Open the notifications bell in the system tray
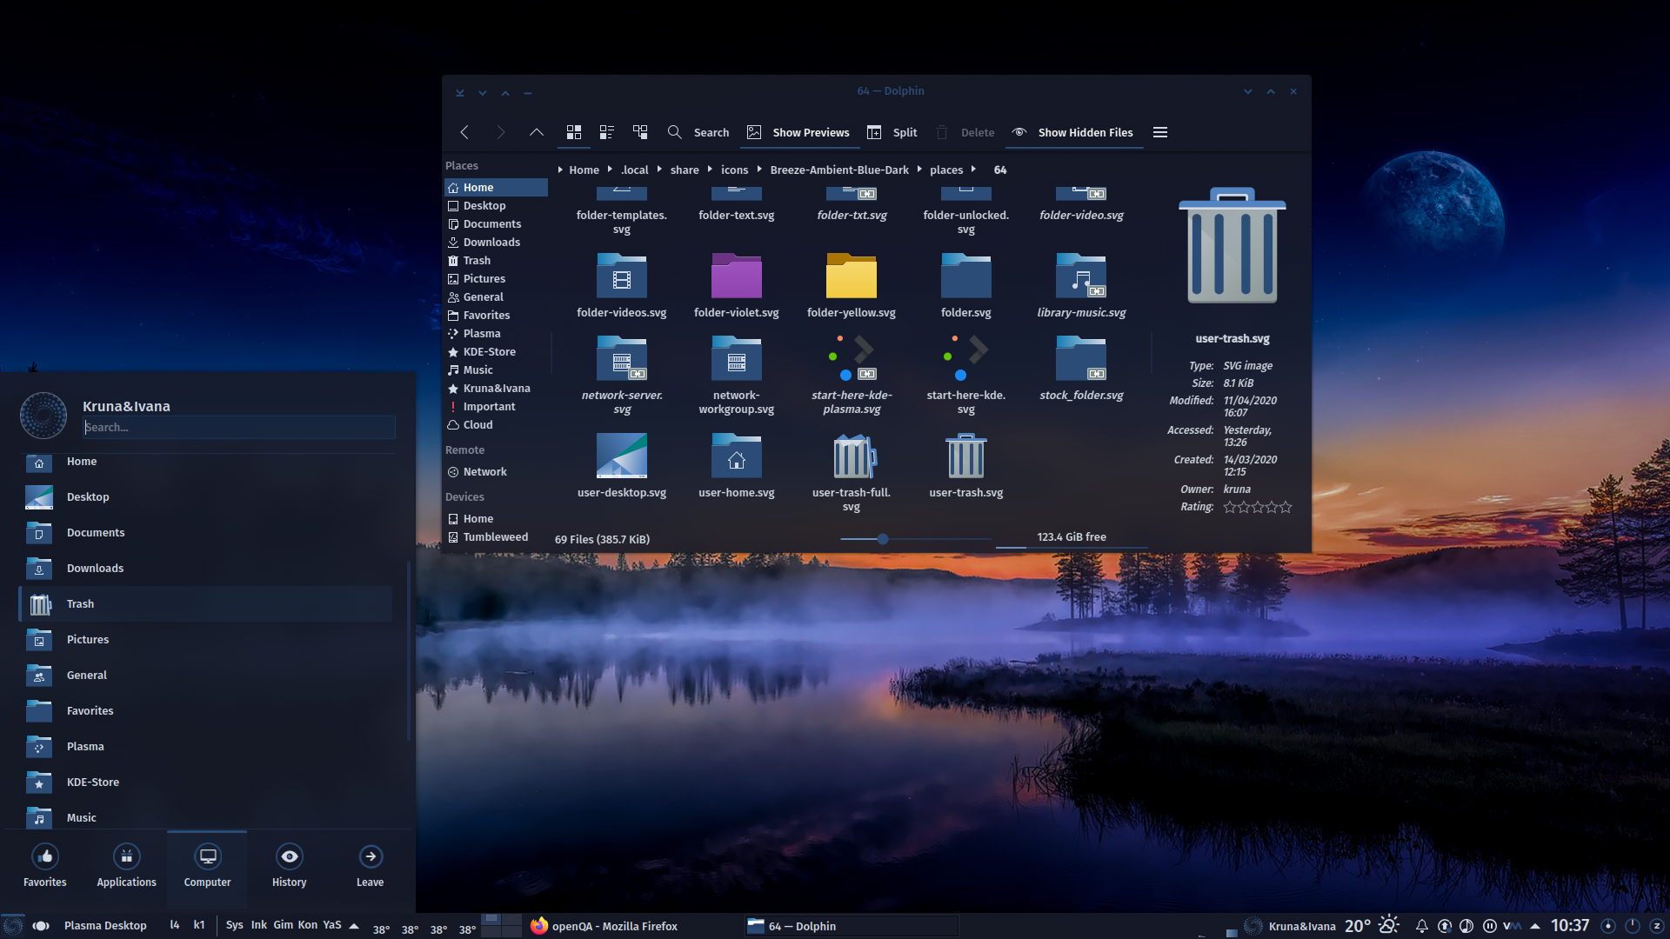1670x939 pixels. coord(1421,926)
